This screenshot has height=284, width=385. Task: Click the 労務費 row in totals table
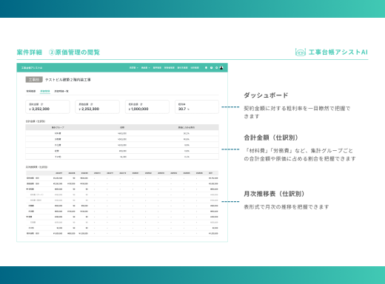point(122,139)
